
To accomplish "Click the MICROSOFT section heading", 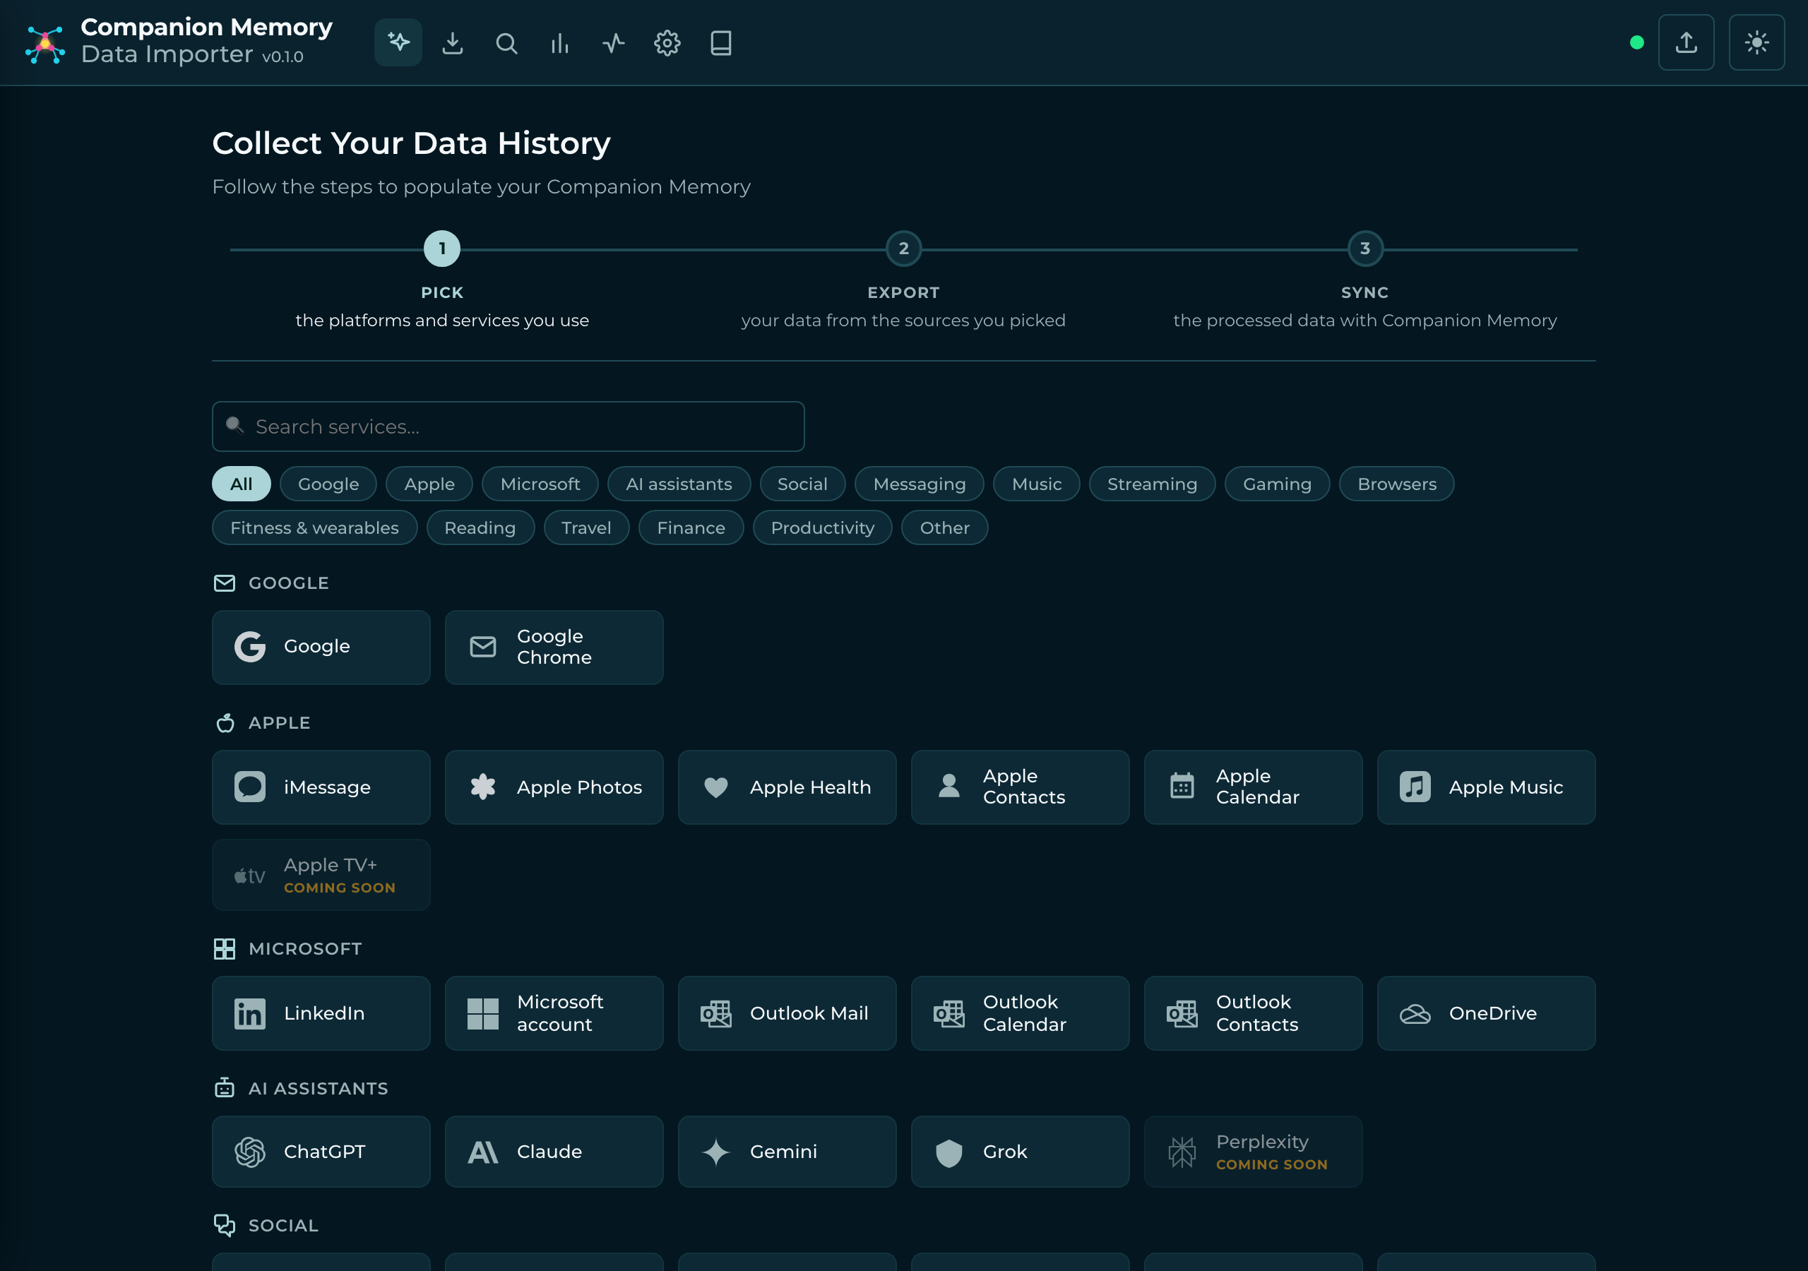I will [306, 949].
